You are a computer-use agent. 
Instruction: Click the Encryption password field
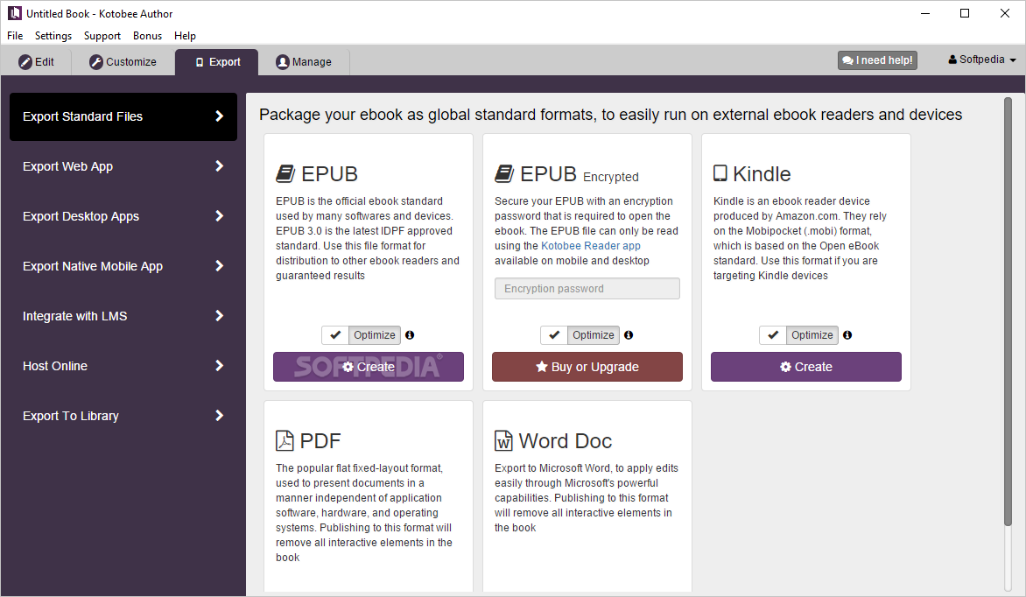coord(587,289)
